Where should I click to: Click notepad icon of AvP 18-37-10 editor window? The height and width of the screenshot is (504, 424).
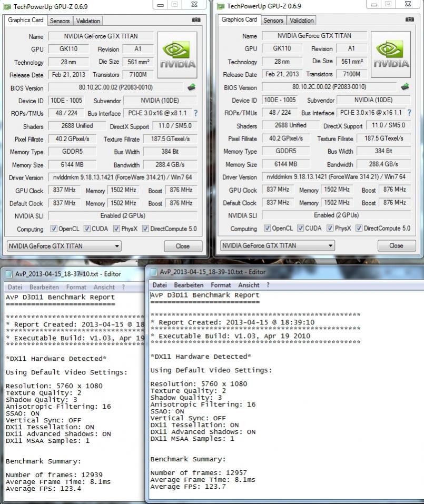point(9,274)
